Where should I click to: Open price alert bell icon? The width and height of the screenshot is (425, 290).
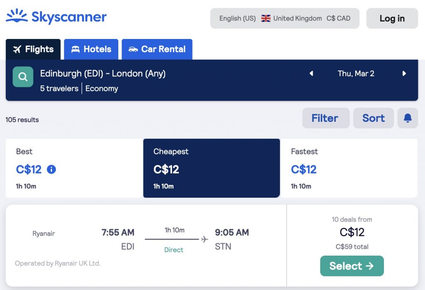pos(408,118)
